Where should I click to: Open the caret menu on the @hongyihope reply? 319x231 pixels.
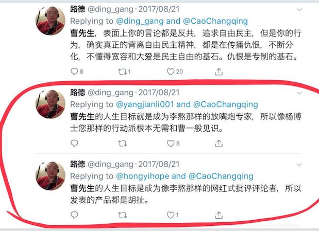(299, 165)
